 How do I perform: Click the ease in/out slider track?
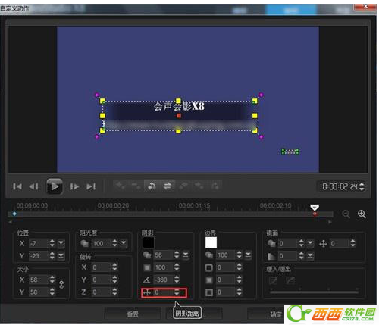coord(314,292)
